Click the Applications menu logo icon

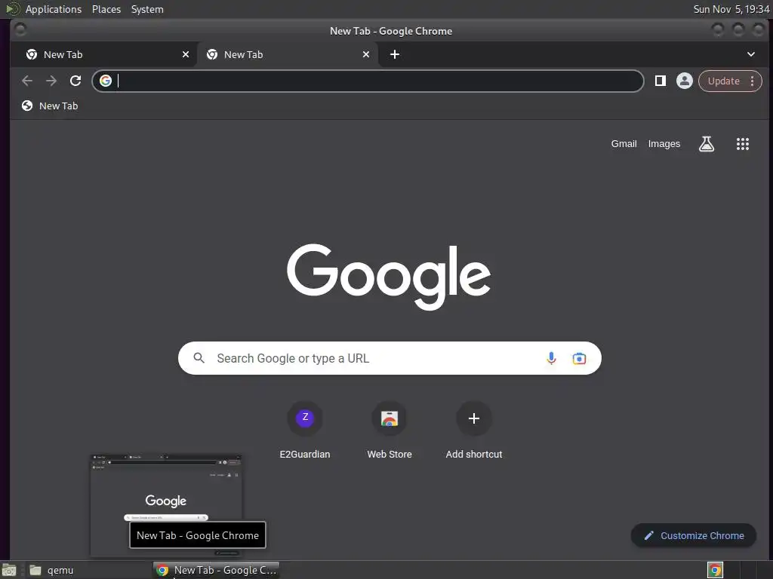tap(12, 9)
